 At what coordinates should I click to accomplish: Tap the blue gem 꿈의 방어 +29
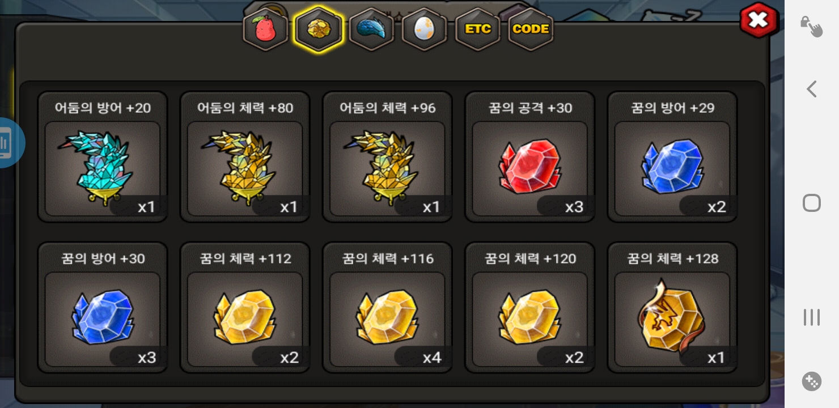point(672,156)
